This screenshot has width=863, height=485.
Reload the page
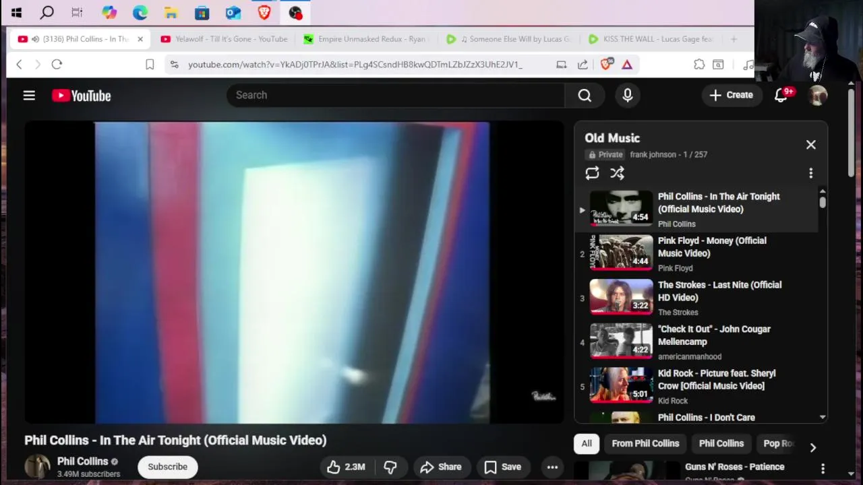point(57,65)
